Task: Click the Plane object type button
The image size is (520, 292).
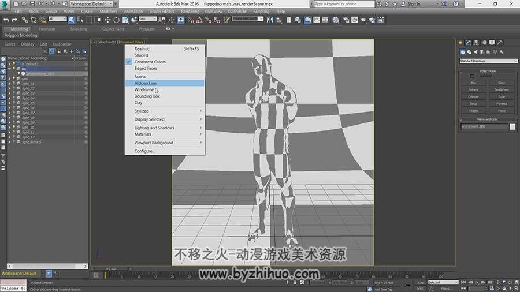Action: [x=502, y=111]
